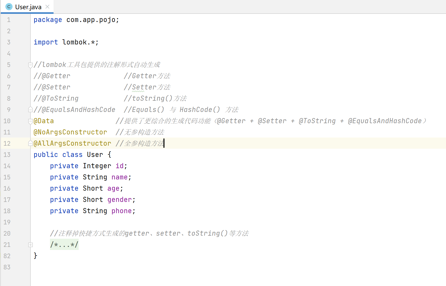Click the //lombok工具包 comment on line 5
Viewport: 446px width, 286px height.
pos(97,65)
